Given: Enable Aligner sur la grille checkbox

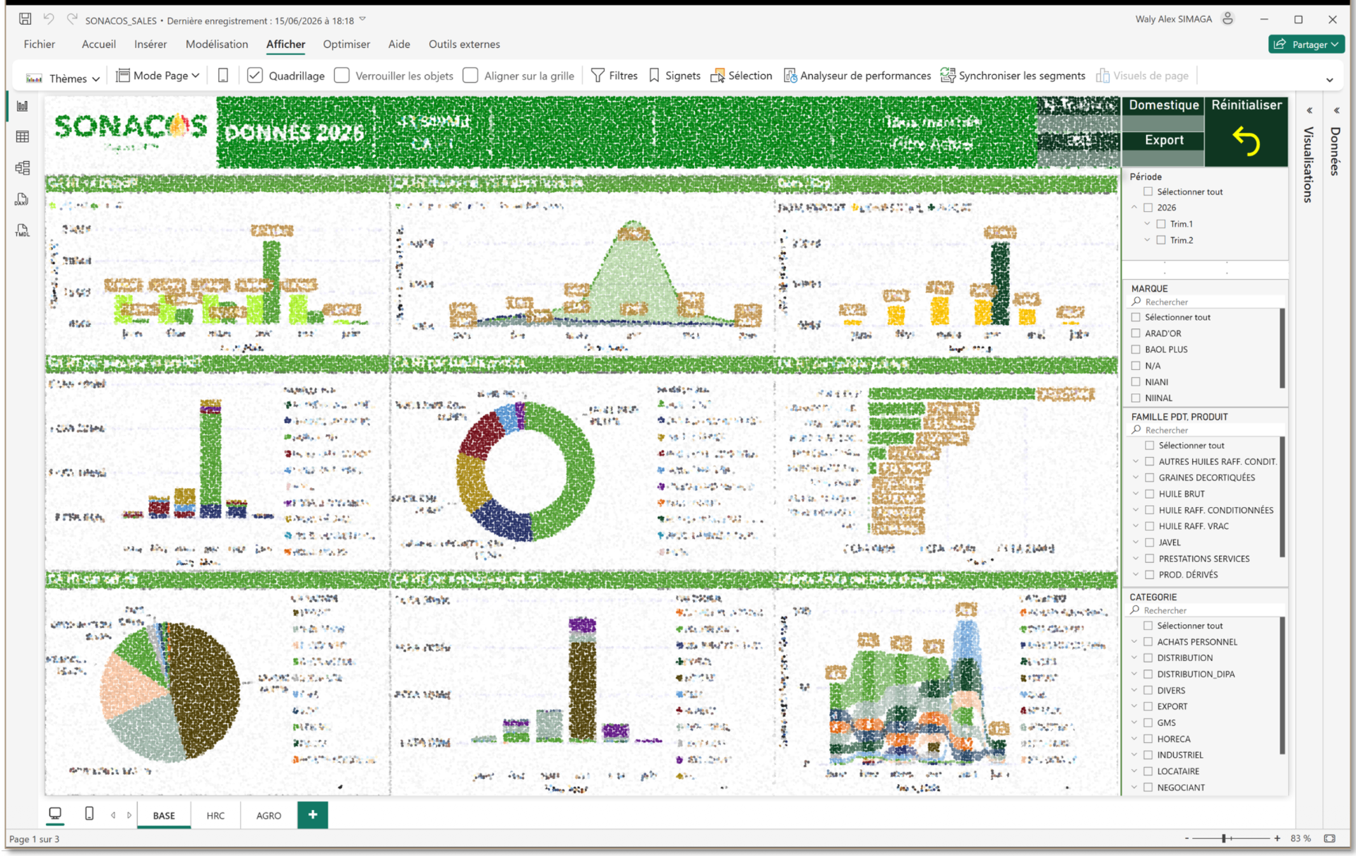Looking at the screenshot, I should 470,76.
